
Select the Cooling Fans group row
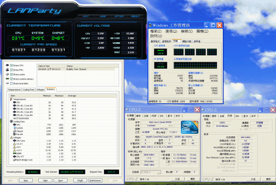[63, 121]
